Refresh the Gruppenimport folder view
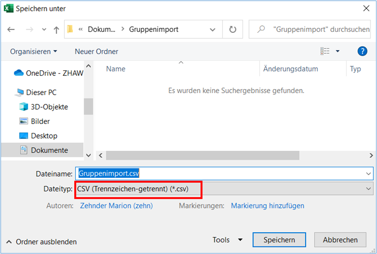The width and height of the screenshot is (377, 254). coord(233,30)
